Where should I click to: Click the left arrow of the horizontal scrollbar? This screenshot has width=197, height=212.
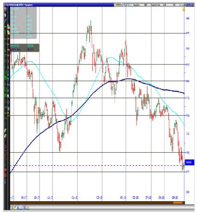(11, 203)
